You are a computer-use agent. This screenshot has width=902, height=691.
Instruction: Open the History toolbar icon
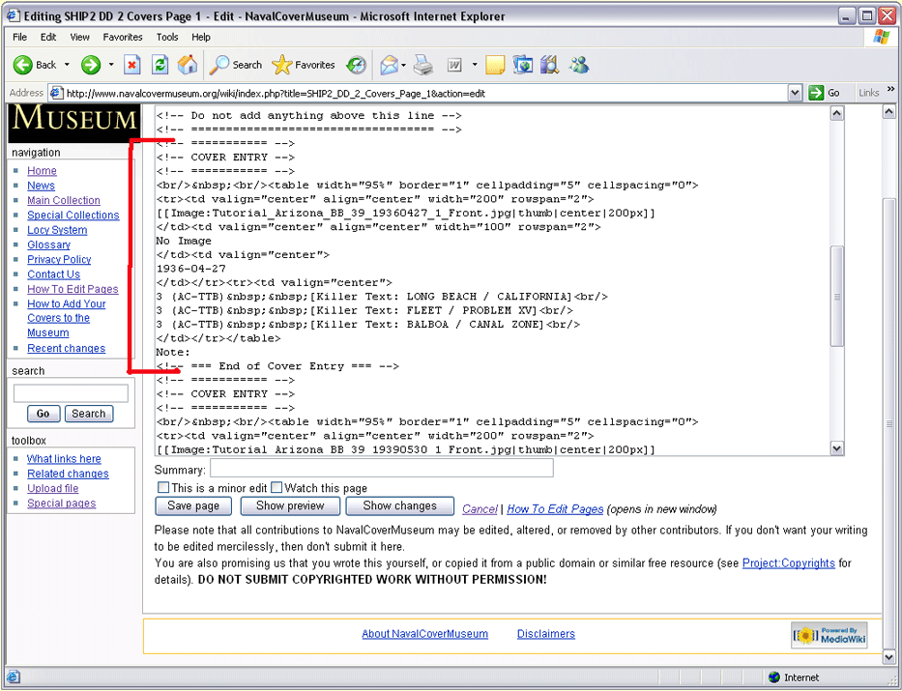[x=357, y=65]
